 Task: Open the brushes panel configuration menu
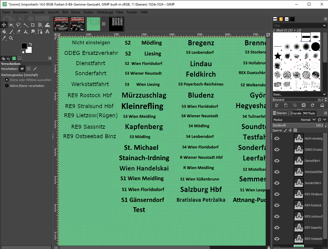[325, 19]
